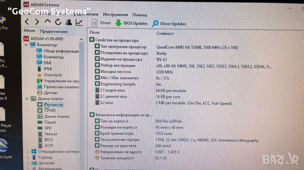304x170 pixels.
Task: Open the graph chart toolbar icon
Action: (x=79, y=23)
